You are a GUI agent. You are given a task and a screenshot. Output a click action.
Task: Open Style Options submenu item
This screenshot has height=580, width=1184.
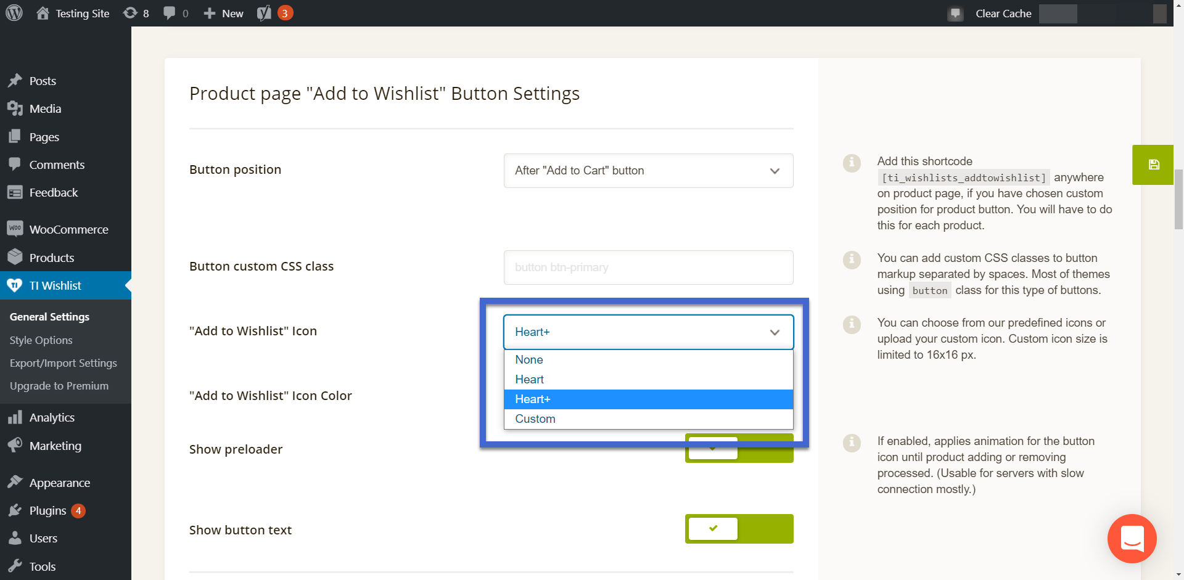coord(41,340)
